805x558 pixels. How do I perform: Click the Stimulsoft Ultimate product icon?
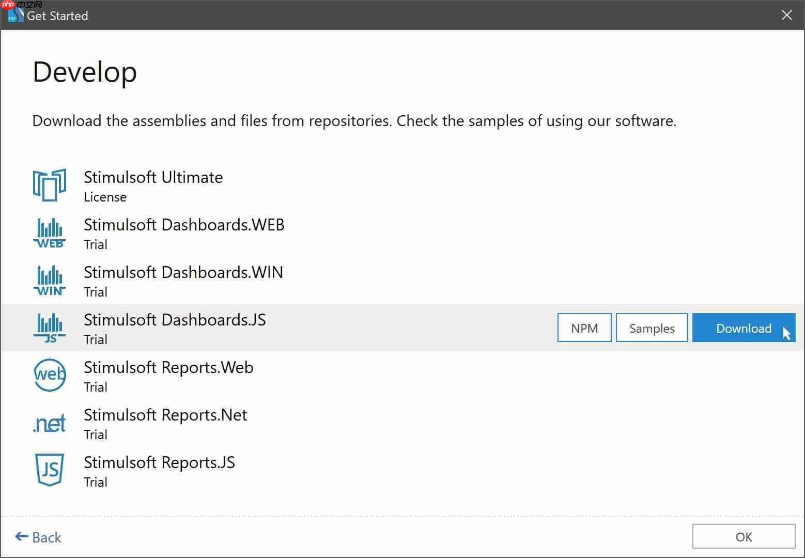[x=50, y=185]
